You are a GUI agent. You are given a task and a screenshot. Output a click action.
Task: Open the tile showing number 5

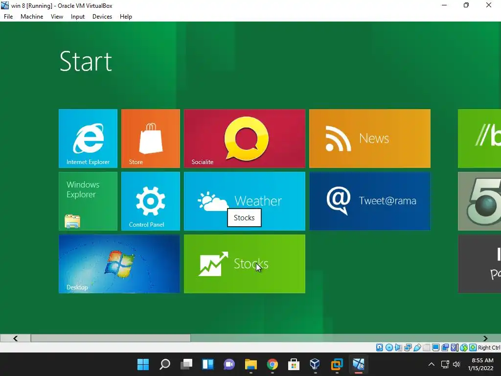pos(479,201)
